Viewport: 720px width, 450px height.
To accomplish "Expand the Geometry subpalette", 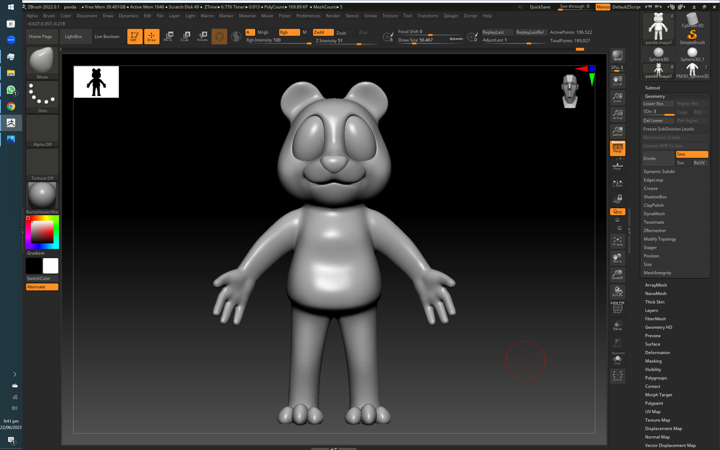I will click(655, 96).
